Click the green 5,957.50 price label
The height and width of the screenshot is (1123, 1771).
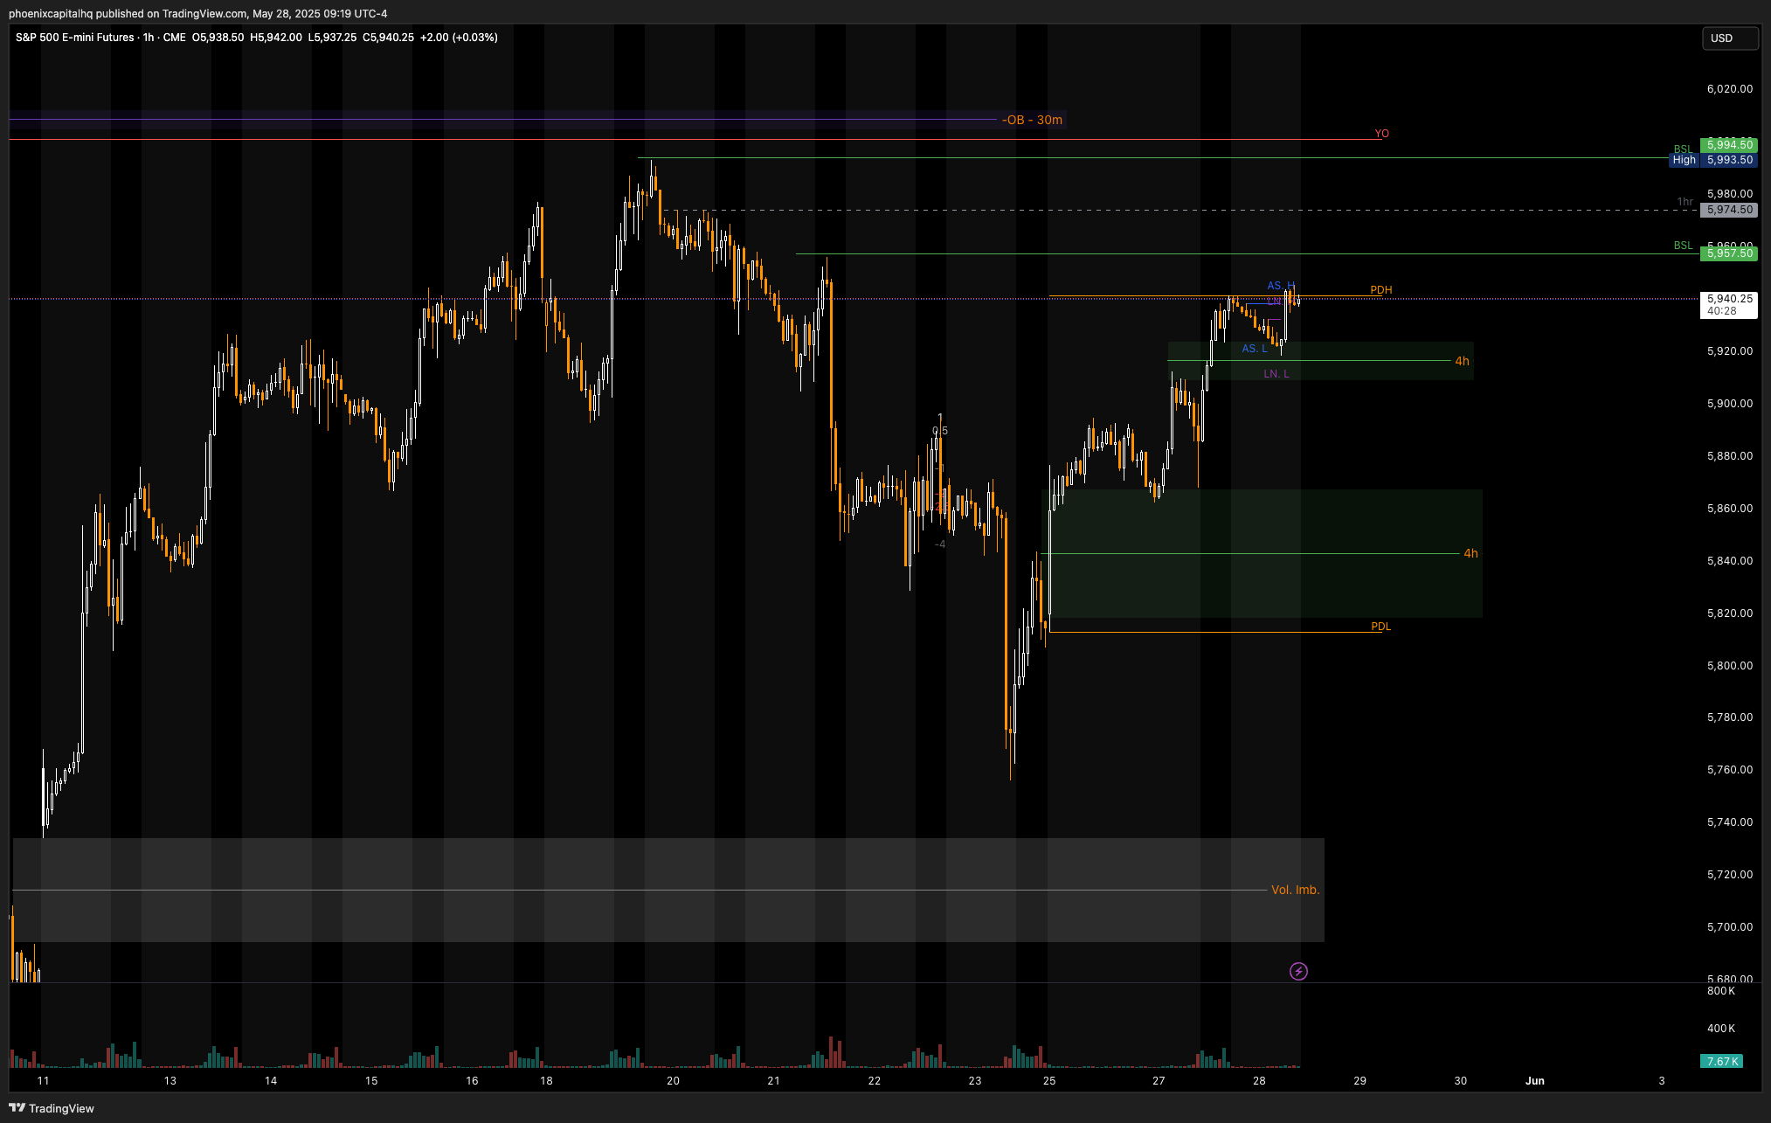(x=1729, y=253)
